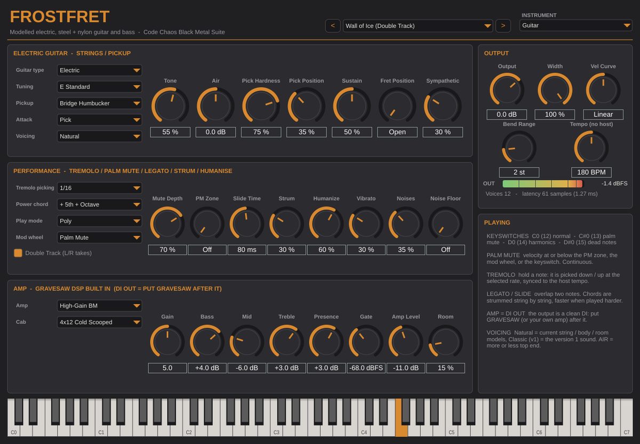Enable the Double Track (L/R takes) checkbox
Screen dimensions: 640x444
coord(18,253)
